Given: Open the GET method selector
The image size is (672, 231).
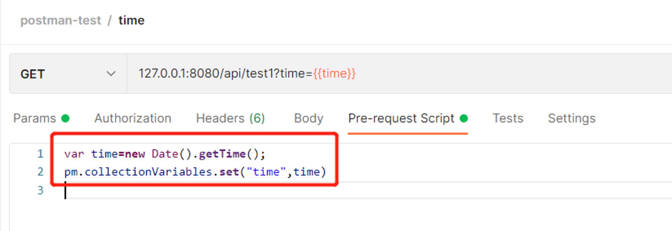Looking at the screenshot, I should coord(68,74).
